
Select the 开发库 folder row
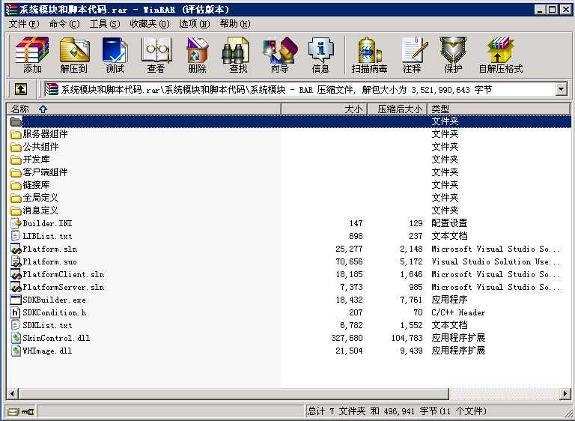point(289,160)
